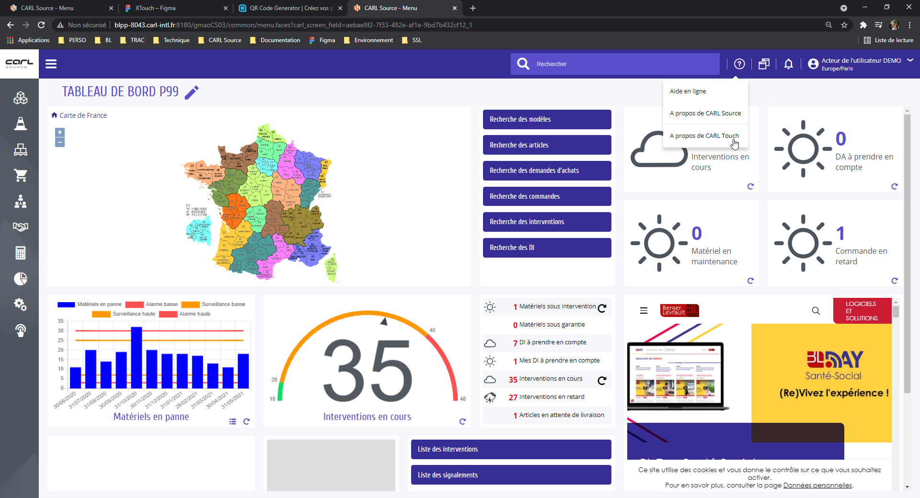The image size is (920, 498).
Task: Open chart list view icon under Matériels en panne
Action: (232, 421)
